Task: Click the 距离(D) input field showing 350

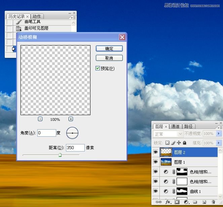Action: point(75,148)
